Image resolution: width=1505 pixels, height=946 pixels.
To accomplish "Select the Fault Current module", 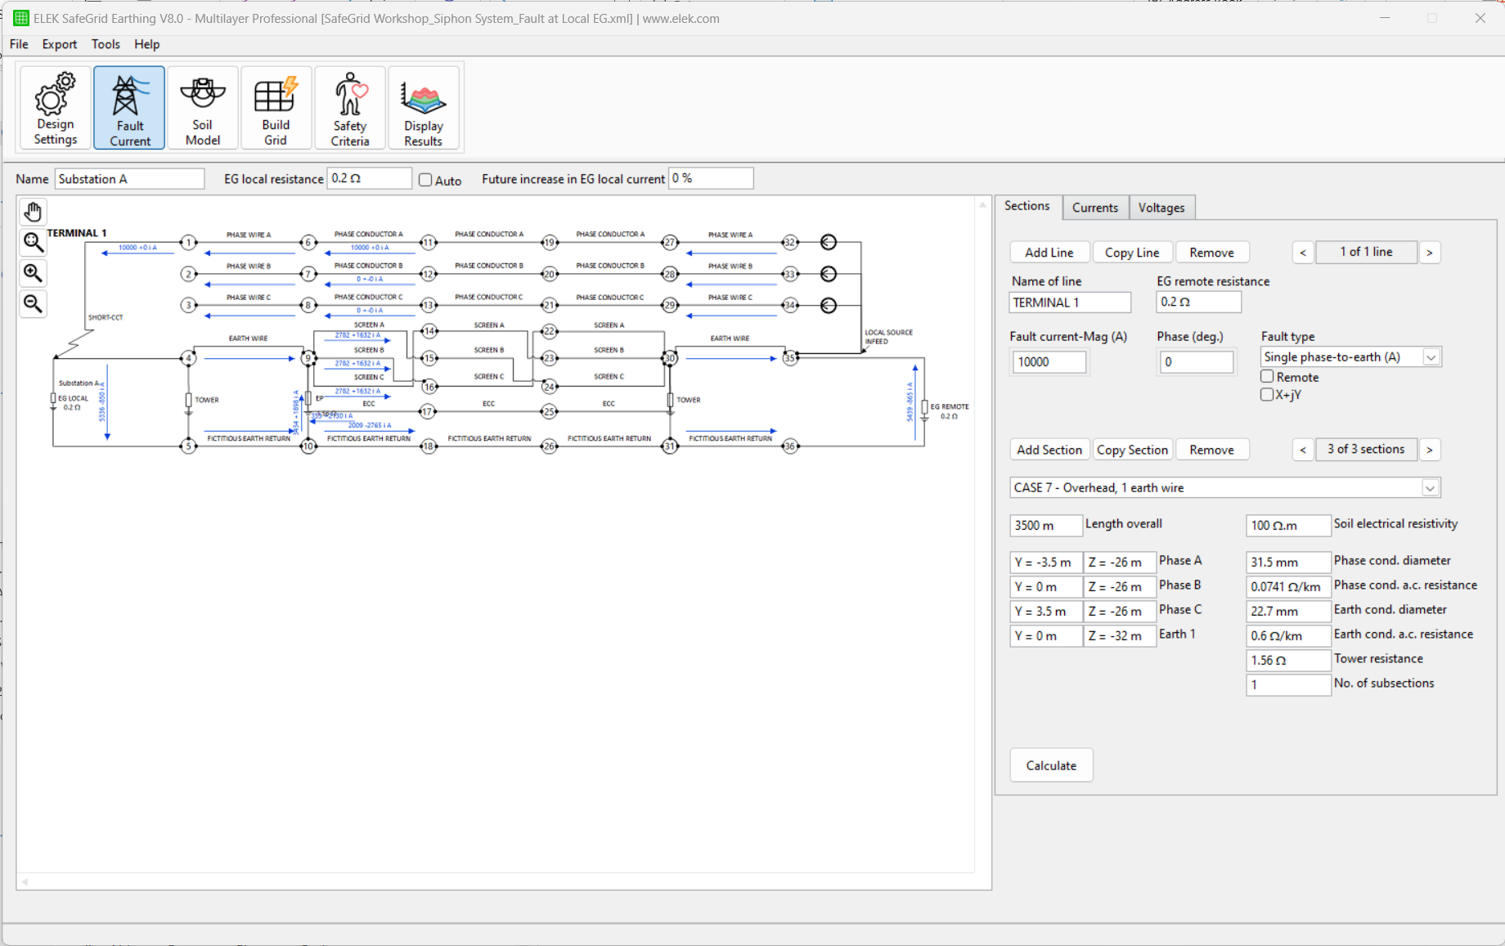I will coord(129,108).
